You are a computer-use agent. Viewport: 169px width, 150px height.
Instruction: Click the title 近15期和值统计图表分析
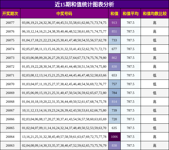tap(84, 4)
